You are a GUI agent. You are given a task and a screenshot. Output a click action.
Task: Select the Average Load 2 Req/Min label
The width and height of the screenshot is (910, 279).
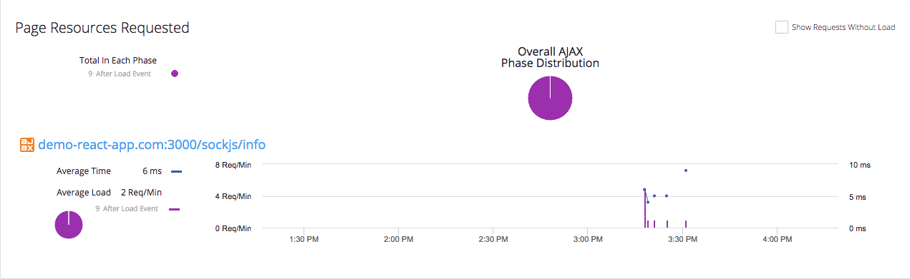110,193
